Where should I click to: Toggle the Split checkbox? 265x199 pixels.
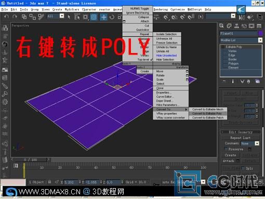pyautogui.click(x=243, y=168)
